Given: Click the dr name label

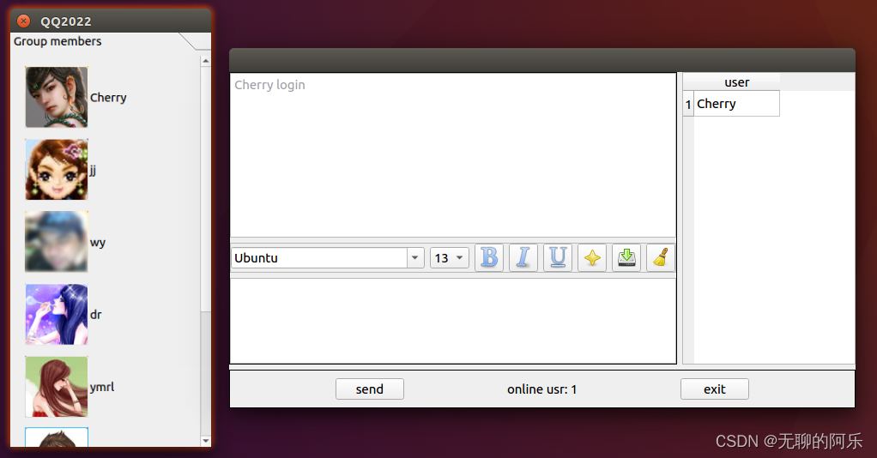Looking at the screenshot, I should click(x=96, y=314).
